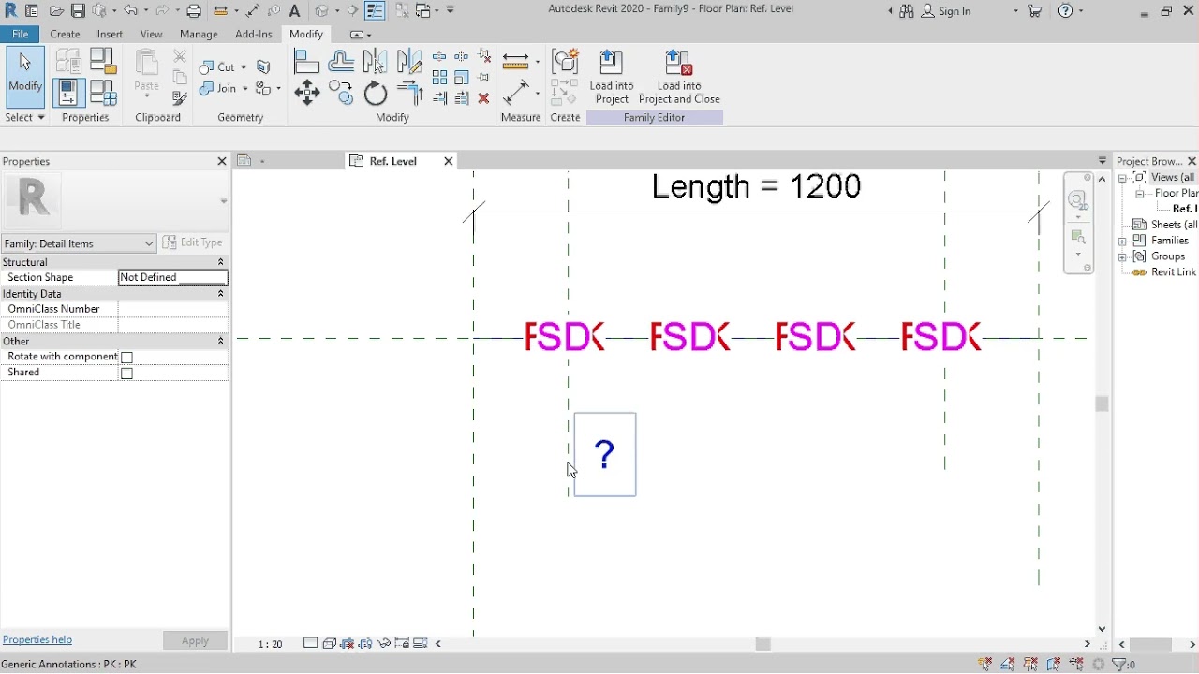Click the Properties help link
1199x674 pixels.
click(x=37, y=640)
